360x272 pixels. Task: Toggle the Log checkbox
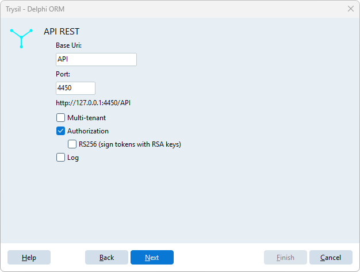60,158
